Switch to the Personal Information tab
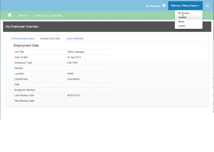Image resolution: width=214 pixels, height=152 pixels. (x=23, y=38)
